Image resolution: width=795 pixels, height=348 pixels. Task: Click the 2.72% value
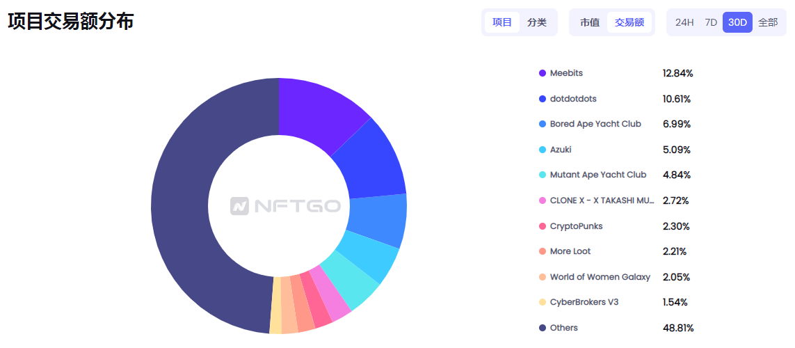(675, 200)
